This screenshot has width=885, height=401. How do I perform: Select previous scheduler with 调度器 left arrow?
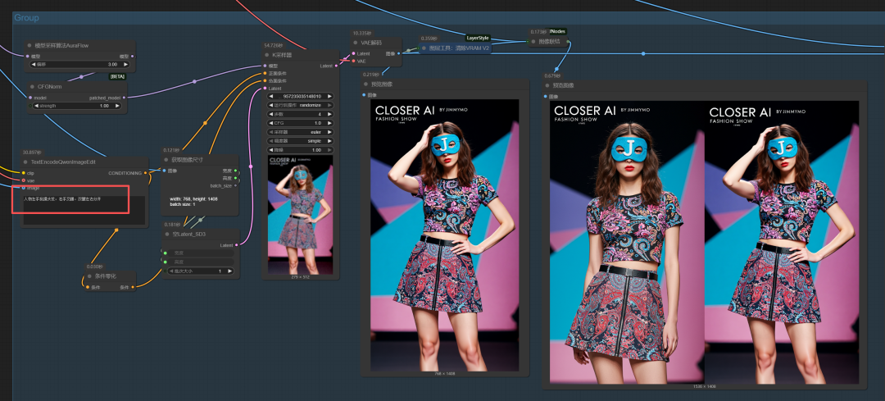270,141
